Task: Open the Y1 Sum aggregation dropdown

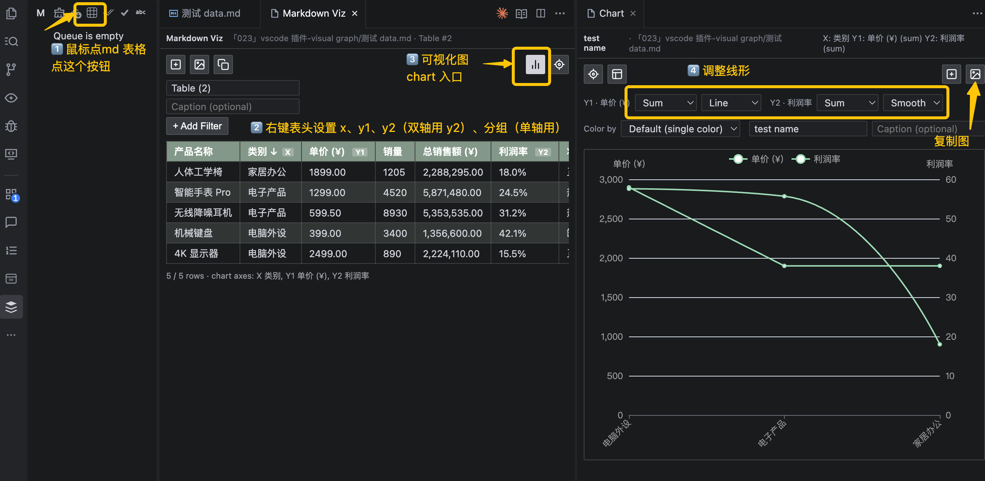Action: pyautogui.click(x=666, y=103)
